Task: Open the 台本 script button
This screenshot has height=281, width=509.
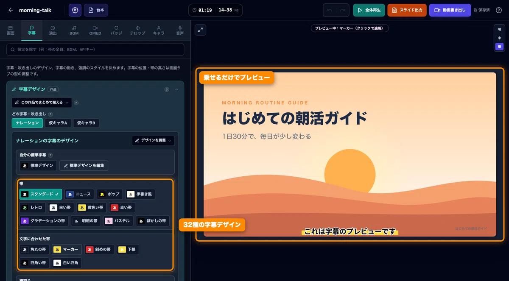Action: pyautogui.click(x=96, y=10)
